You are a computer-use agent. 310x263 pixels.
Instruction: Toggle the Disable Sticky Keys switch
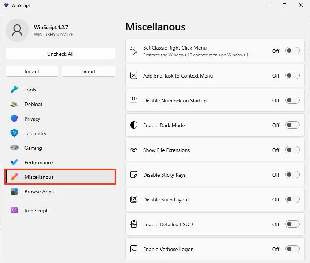(x=292, y=175)
